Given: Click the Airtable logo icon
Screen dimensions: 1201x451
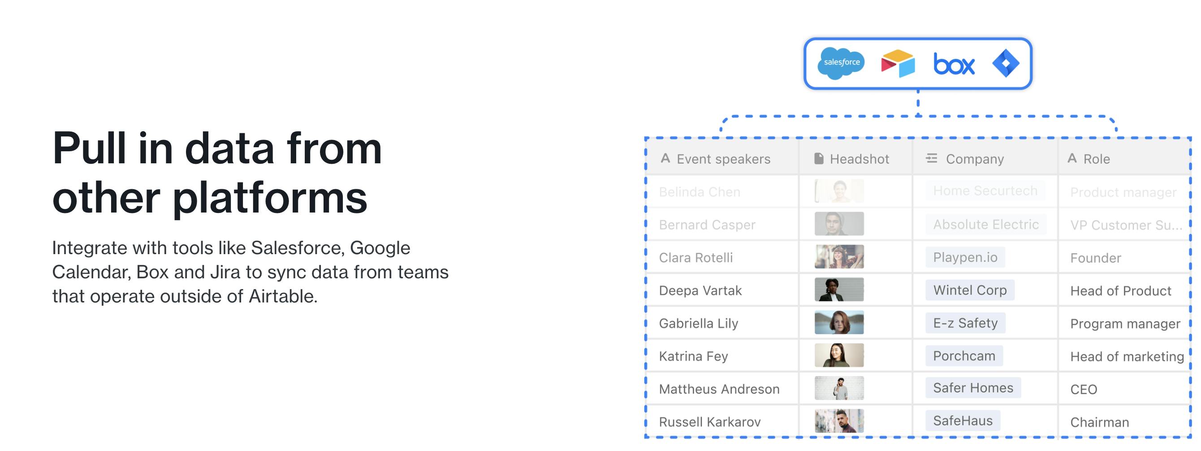Looking at the screenshot, I should (898, 63).
